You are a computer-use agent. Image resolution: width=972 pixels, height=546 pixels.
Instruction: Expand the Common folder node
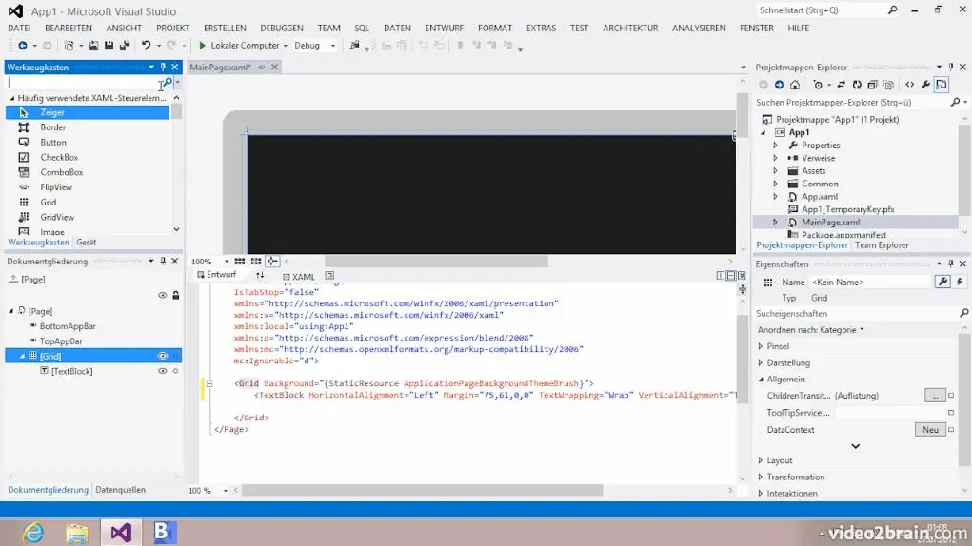click(775, 184)
